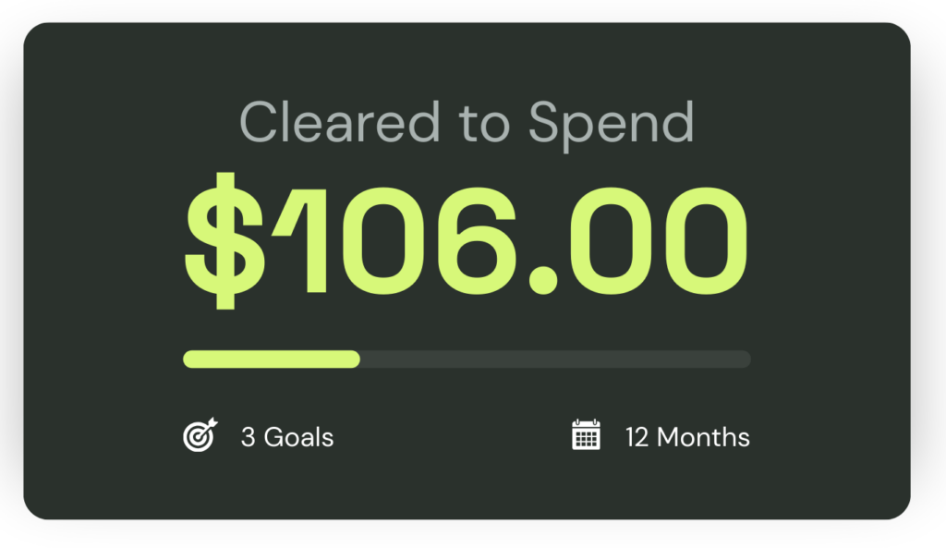Open the 3 Goals label
The image size is (946, 548).
287,437
